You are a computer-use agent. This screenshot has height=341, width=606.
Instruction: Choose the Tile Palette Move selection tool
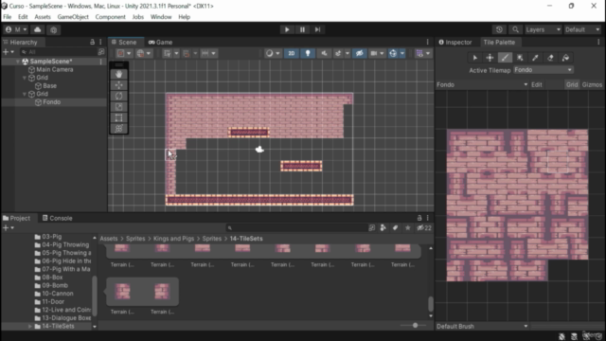click(x=490, y=58)
